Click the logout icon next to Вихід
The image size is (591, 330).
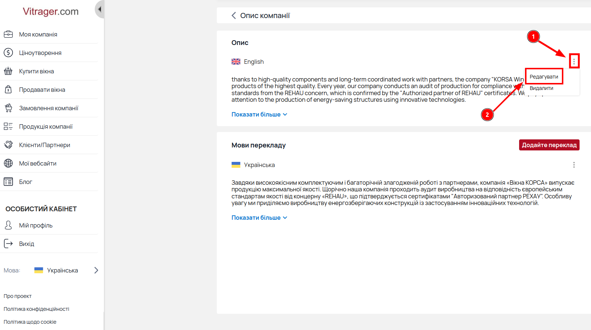pyautogui.click(x=8, y=244)
